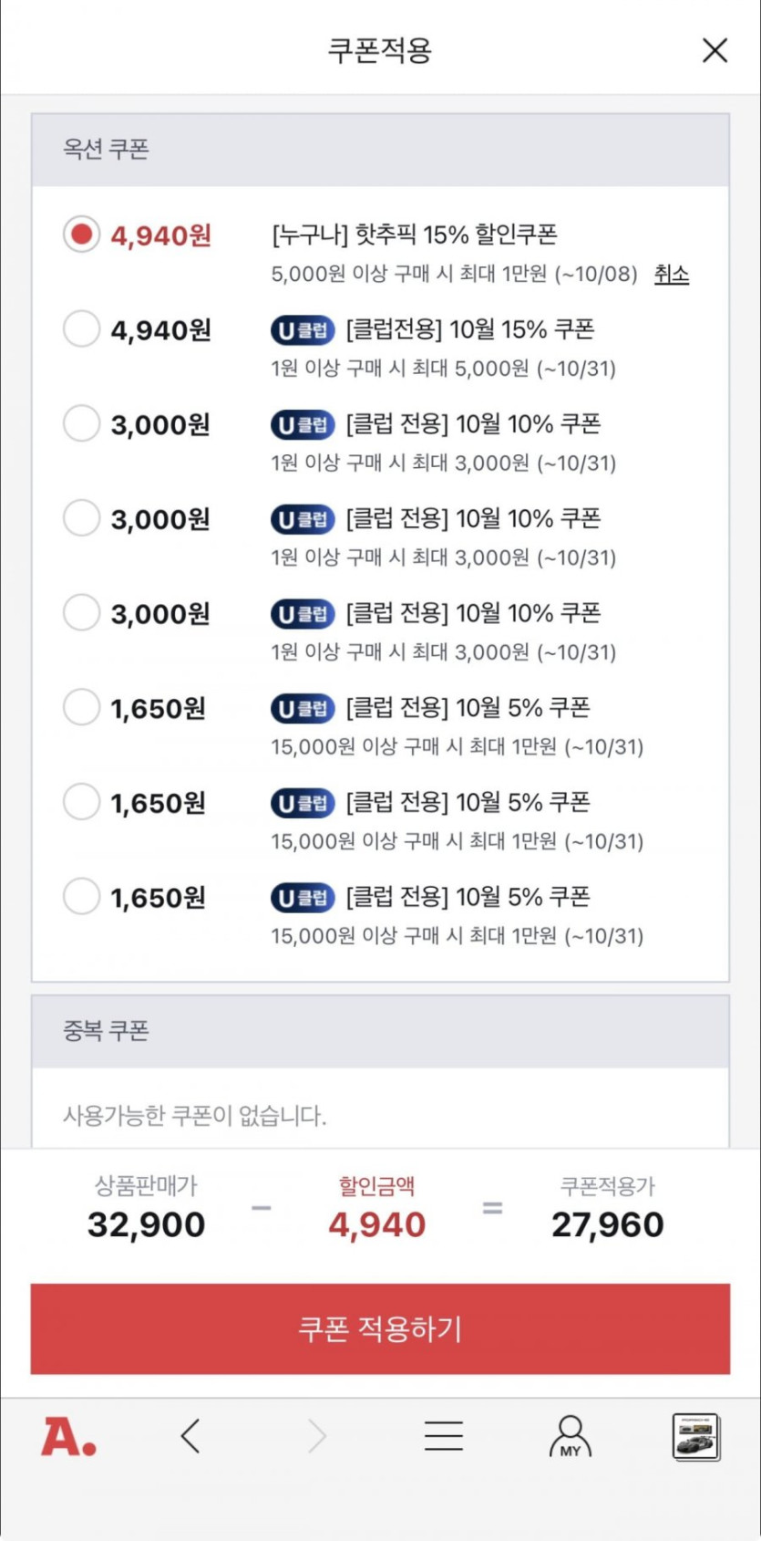Image resolution: width=761 pixels, height=1541 pixels.
Task: Tap the 옵션 쿠폰 section header
Action: click(106, 150)
